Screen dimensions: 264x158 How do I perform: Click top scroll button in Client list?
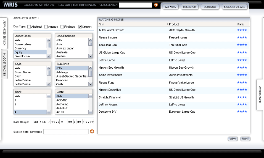pyautogui.click(x=90, y=96)
